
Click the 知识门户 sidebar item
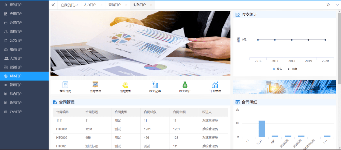point(16,49)
